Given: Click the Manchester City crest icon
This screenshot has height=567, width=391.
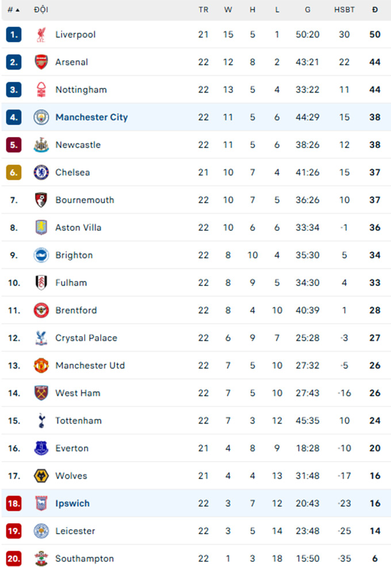Looking at the screenshot, I should (41, 117).
